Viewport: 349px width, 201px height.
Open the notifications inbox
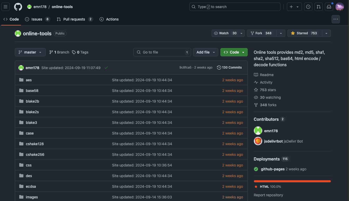pos(329,7)
